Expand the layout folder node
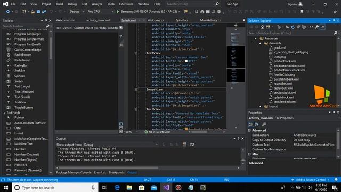The image size is (341, 192). click(x=260, y=106)
